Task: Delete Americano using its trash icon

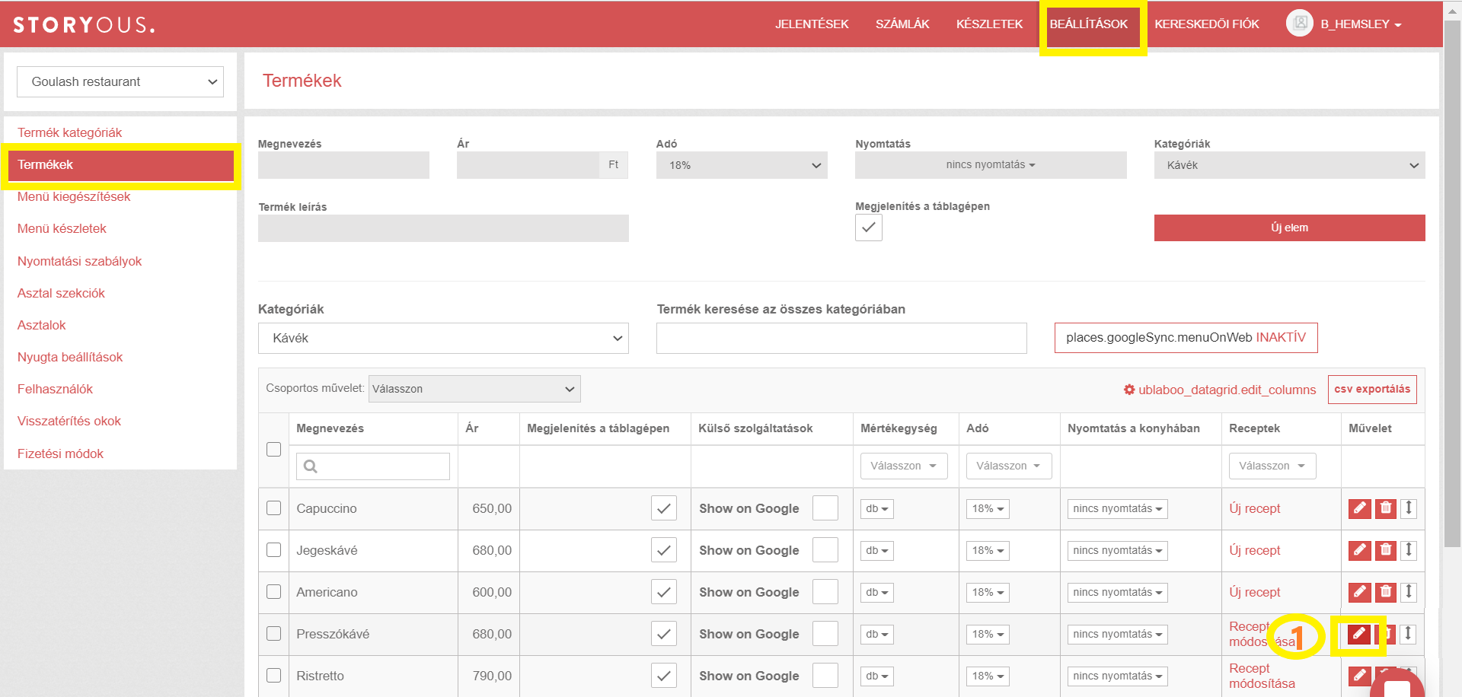Action: pyautogui.click(x=1386, y=592)
